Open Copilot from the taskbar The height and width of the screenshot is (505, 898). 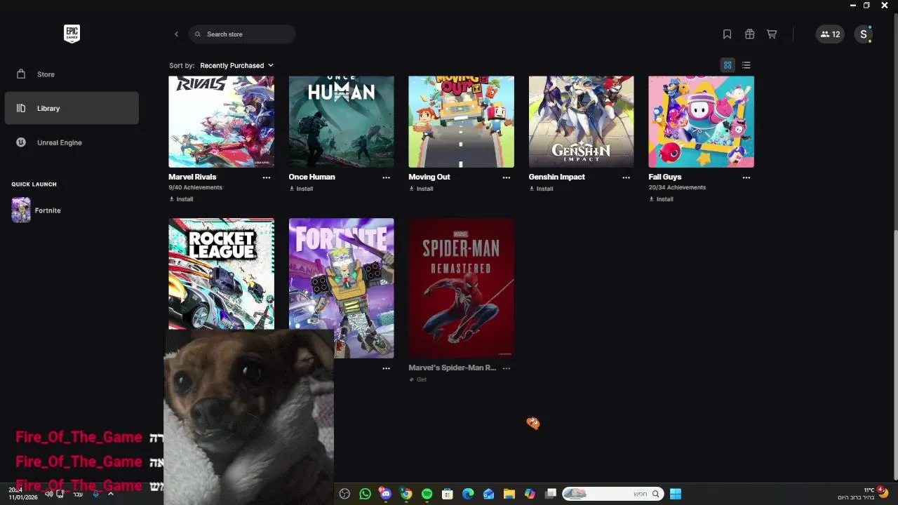tap(530, 494)
